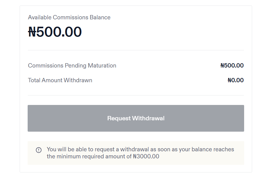Click the Total Amount Withdrawn label
Screen dimensions: 269x174
[x=60, y=80]
